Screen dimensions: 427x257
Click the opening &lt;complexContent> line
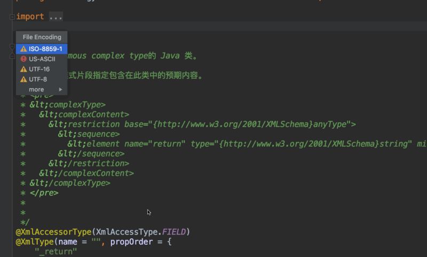84,114
